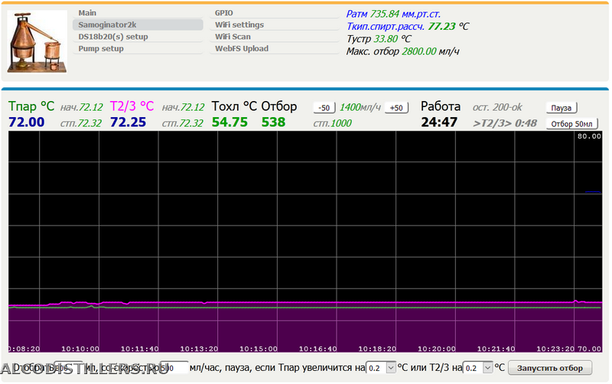Open the WebFS Upload page
612x384 pixels.
click(275, 49)
